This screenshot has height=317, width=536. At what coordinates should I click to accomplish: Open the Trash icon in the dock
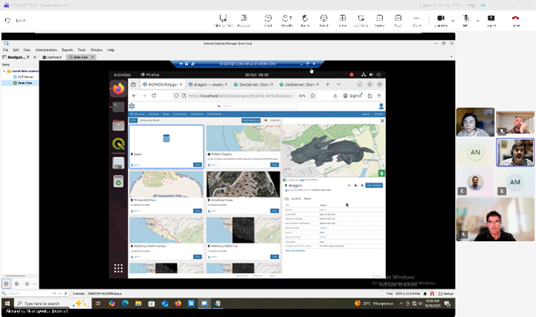(x=118, y=181)
